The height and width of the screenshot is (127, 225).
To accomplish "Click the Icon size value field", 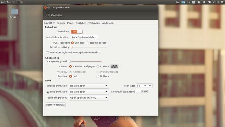I will [x=140, y=86].
